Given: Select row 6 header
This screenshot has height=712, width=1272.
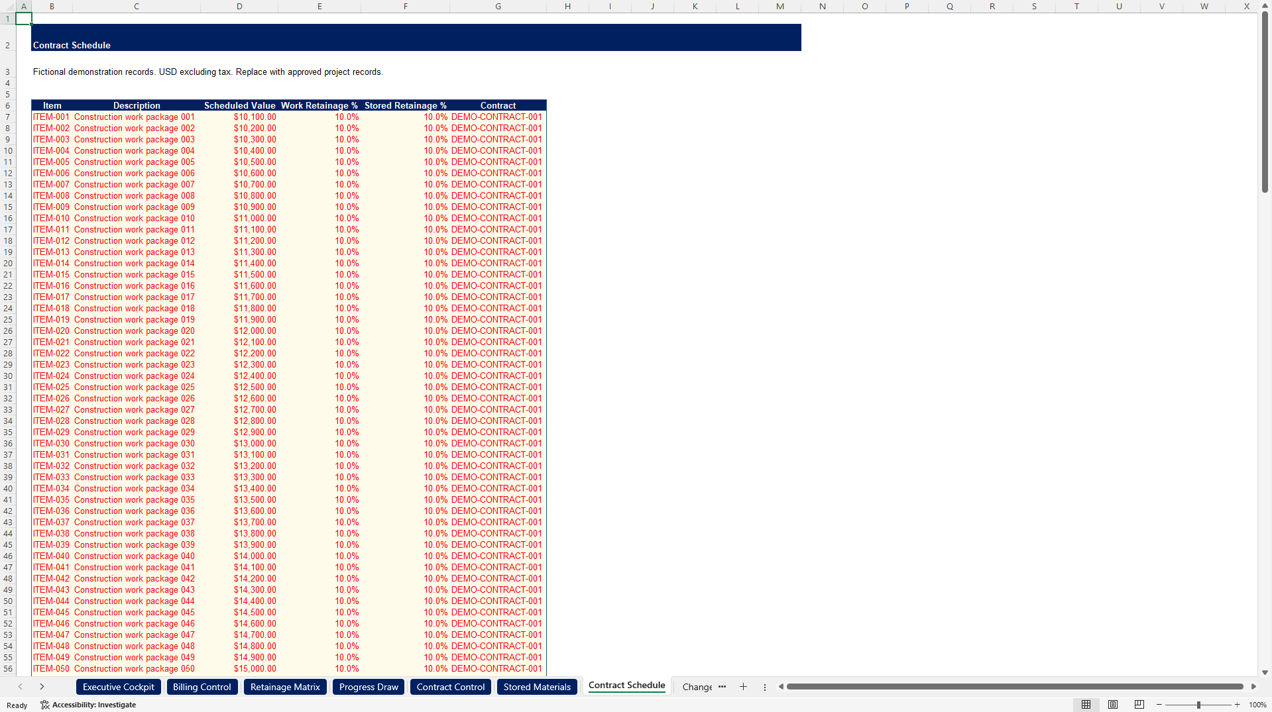Looking at the screenshot, I should click(8, 106).
